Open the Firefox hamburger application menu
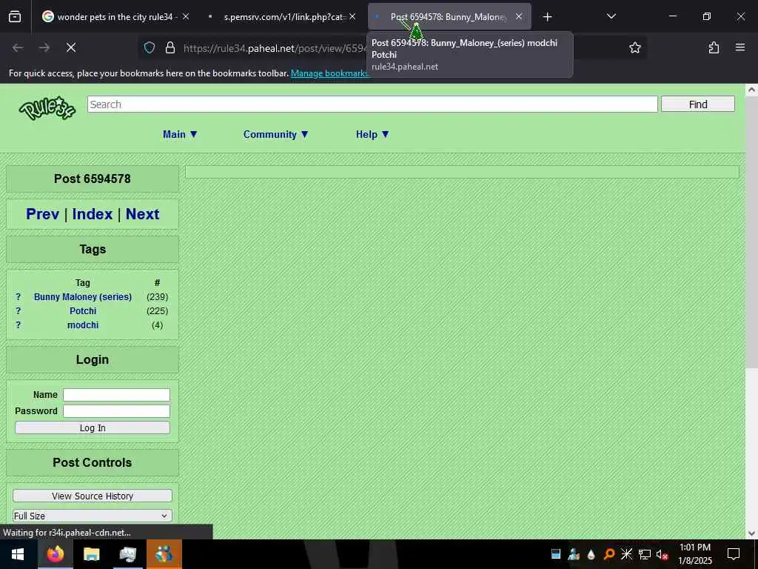758x569 pixels. tap(740, 47)
